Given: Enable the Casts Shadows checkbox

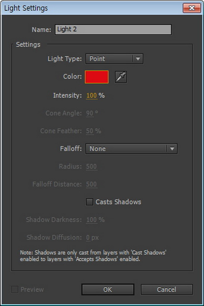Looking at the screenshot, I should (x=89, y=202).
